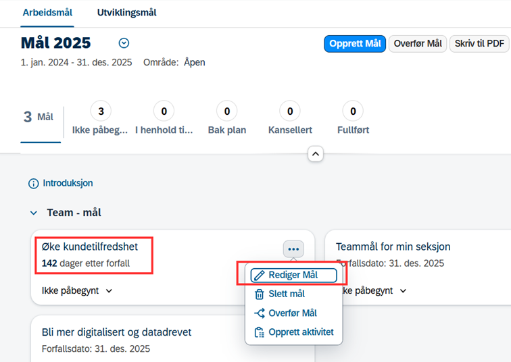This screenshot has width=511, height=362.
Task: Click the date range 1. jan. 2024 - 31. des. 2025
Action: [x=76, y=62]
